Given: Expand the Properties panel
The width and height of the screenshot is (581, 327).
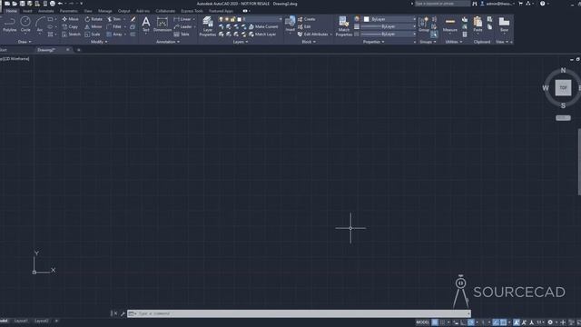Looking at the screenshot, I should pyautogui.click(x=373, y=42).
